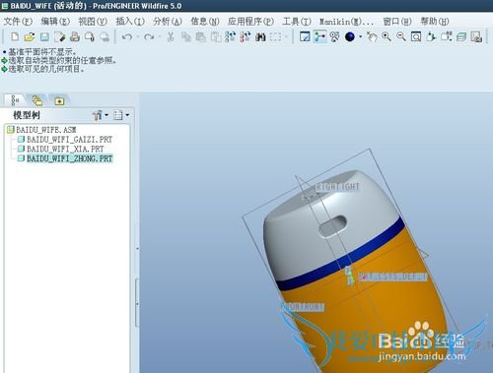Click the layers icon in toolbar

461,36
